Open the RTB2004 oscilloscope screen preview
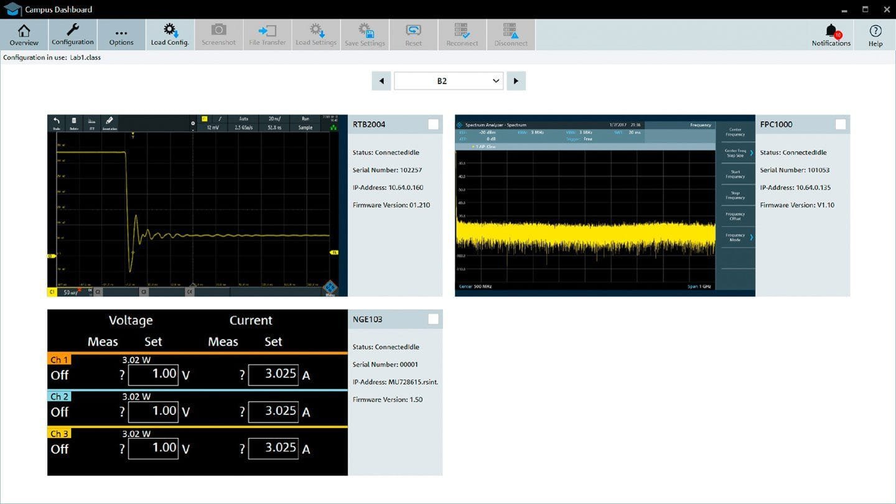This screenshot has height=504, width=896. coord(197,205)
